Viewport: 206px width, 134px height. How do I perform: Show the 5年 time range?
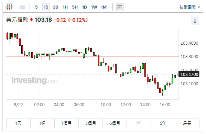coord(163,123)
